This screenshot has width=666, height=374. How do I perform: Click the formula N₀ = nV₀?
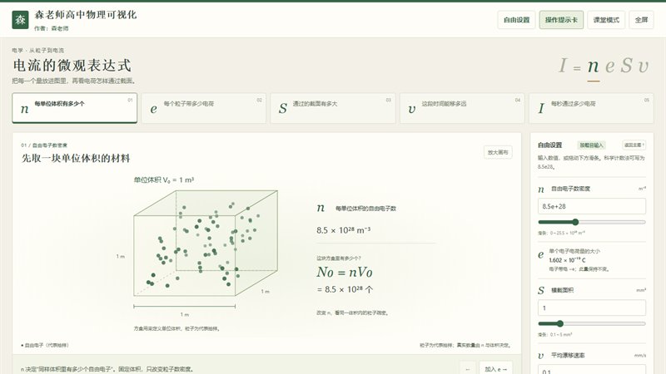345,273
